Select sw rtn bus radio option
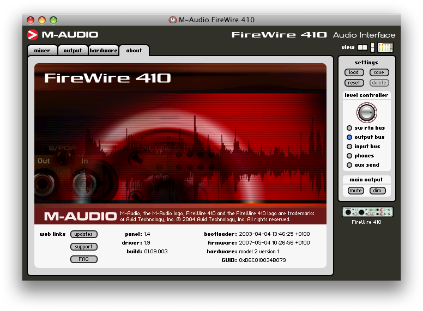The width and height of the screenshot is (423, 311). pos(349,128)
